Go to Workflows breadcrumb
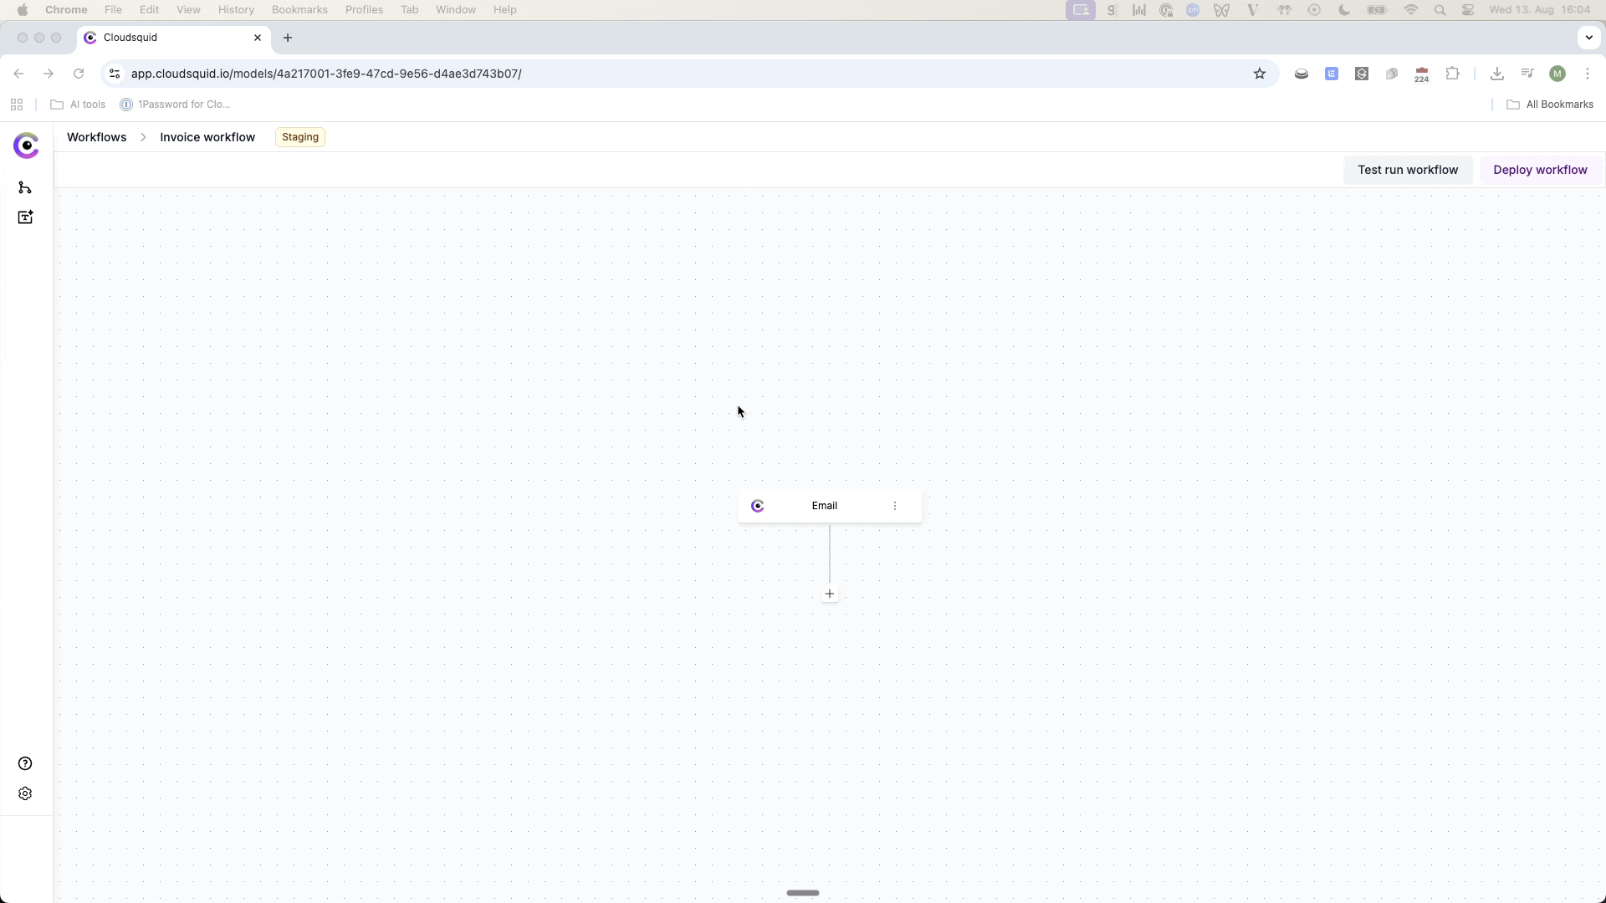Screen dimensions: 1606x903 (97, 137)
